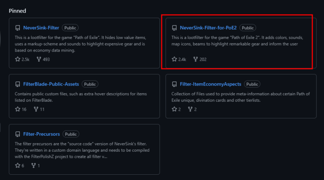Screen dimensions: 324x180
Task: Click the star icon on Filter-Precursors
Action: [x=17, y=165]
